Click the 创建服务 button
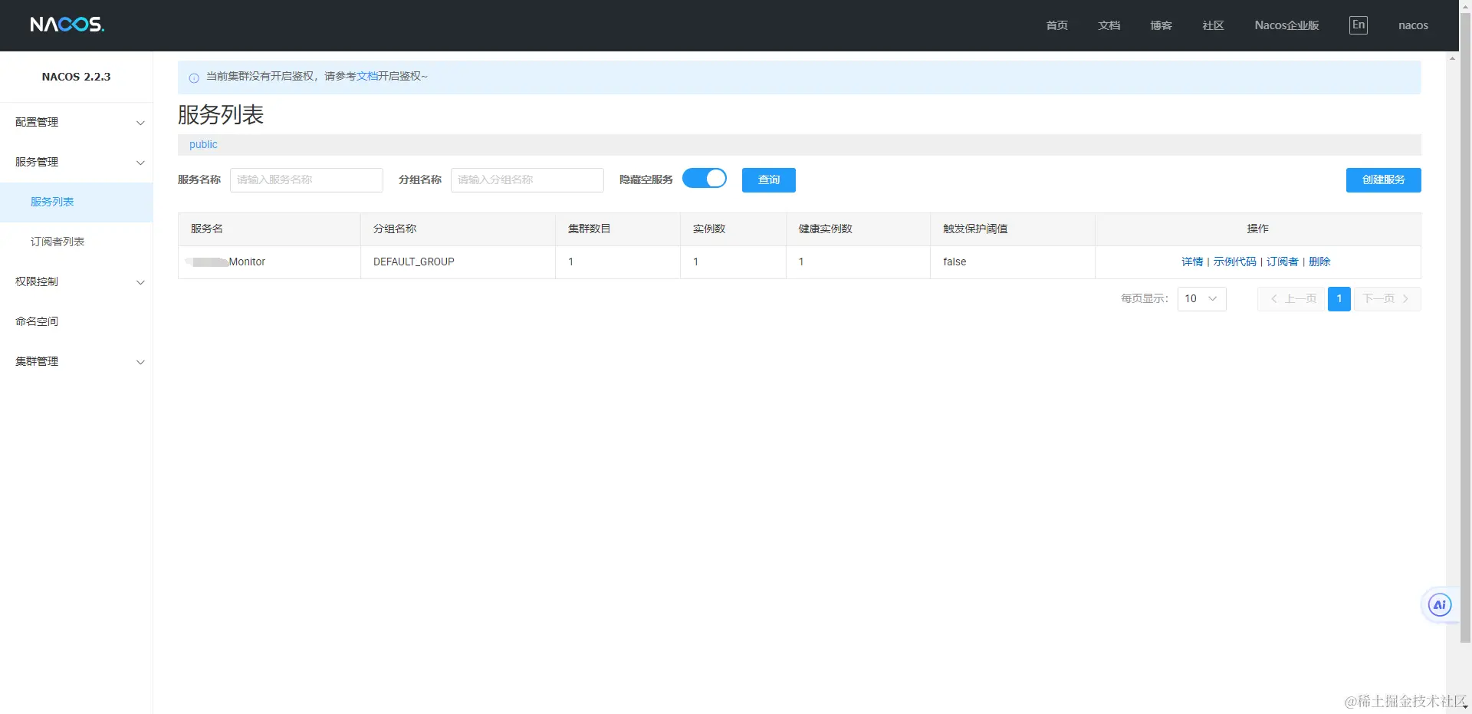 point(1383,179)
